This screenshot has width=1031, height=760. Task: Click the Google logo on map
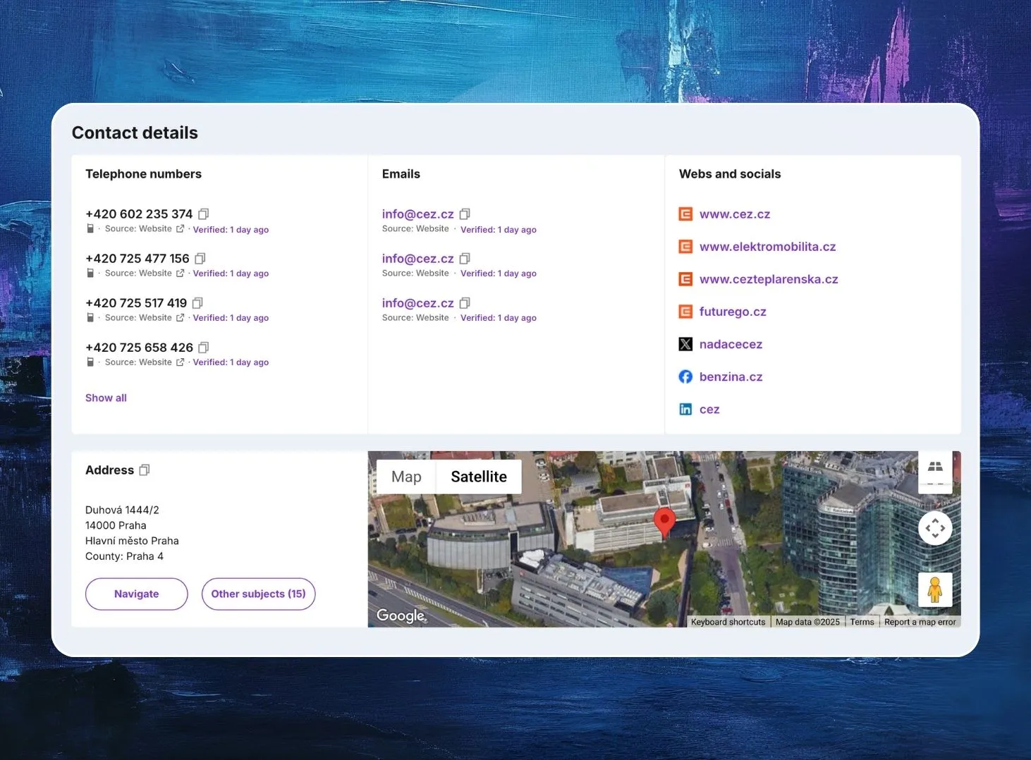[401, 615]
